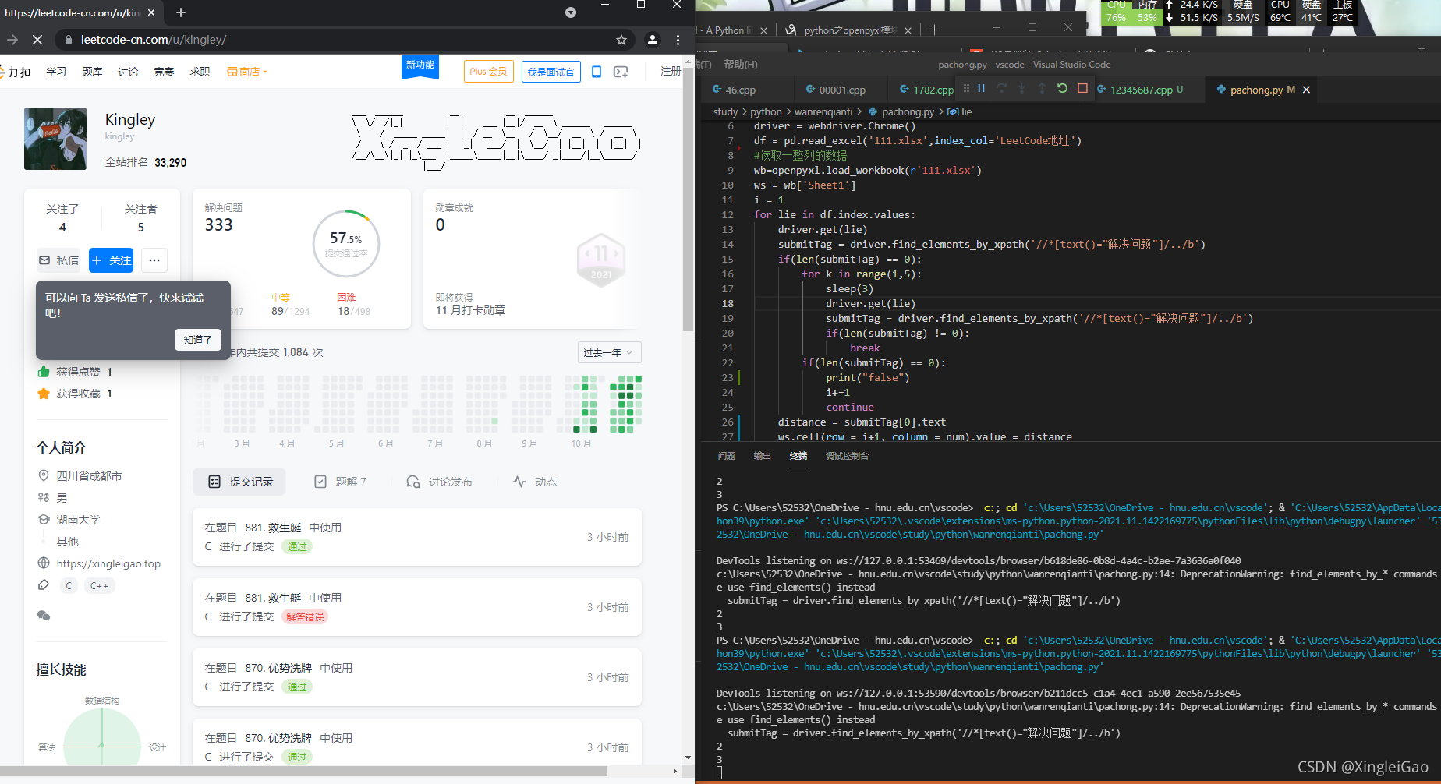Open the 1782.cpp editor tab

tap(926, 90)
